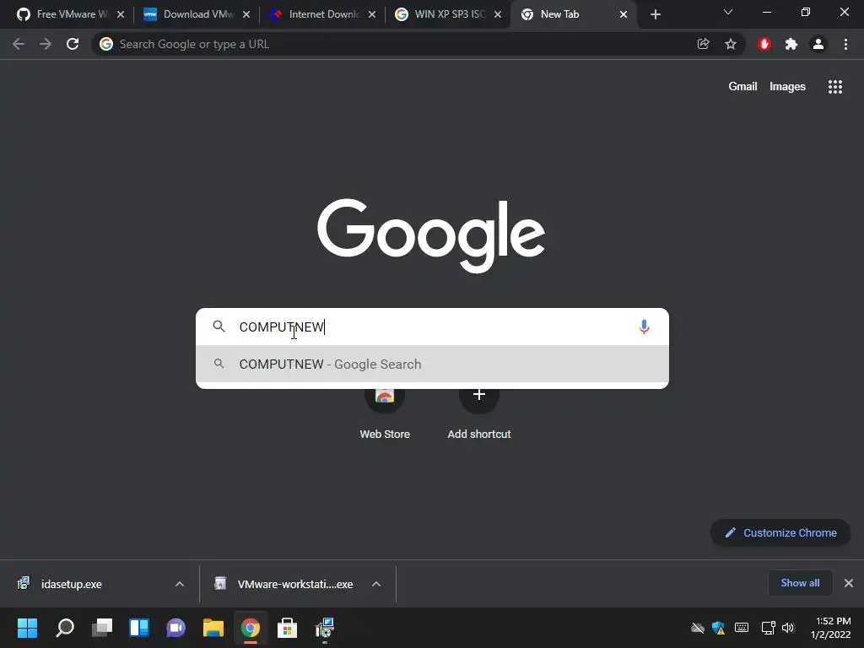Open the red adblock extension icon

[764, 44]
